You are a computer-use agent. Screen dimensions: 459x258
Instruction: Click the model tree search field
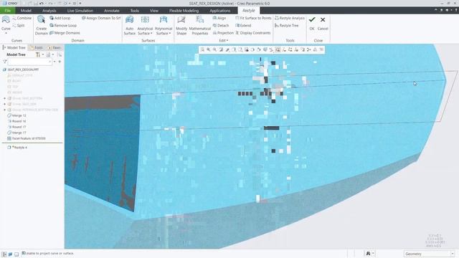29,62
